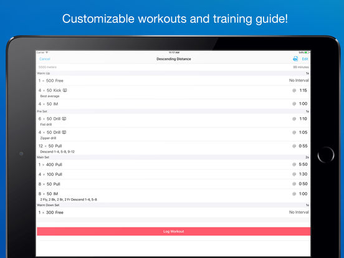344x258 pixels.
Task: Select the 1 x 300 Free row
Action: [173, 213]
